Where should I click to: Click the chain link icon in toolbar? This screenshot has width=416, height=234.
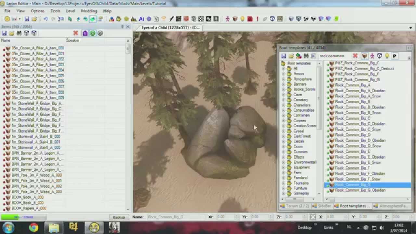tap(265, 19)
